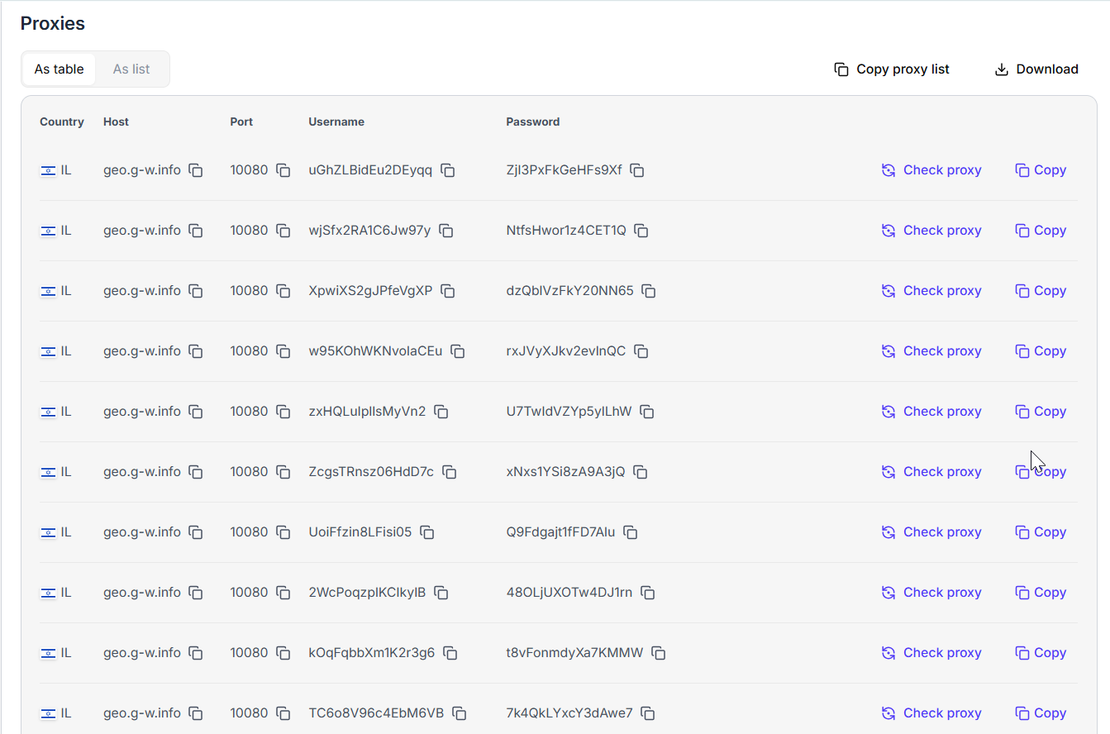Switch to the As list view
The image size is (1110, 734).
tap(131, 69)
